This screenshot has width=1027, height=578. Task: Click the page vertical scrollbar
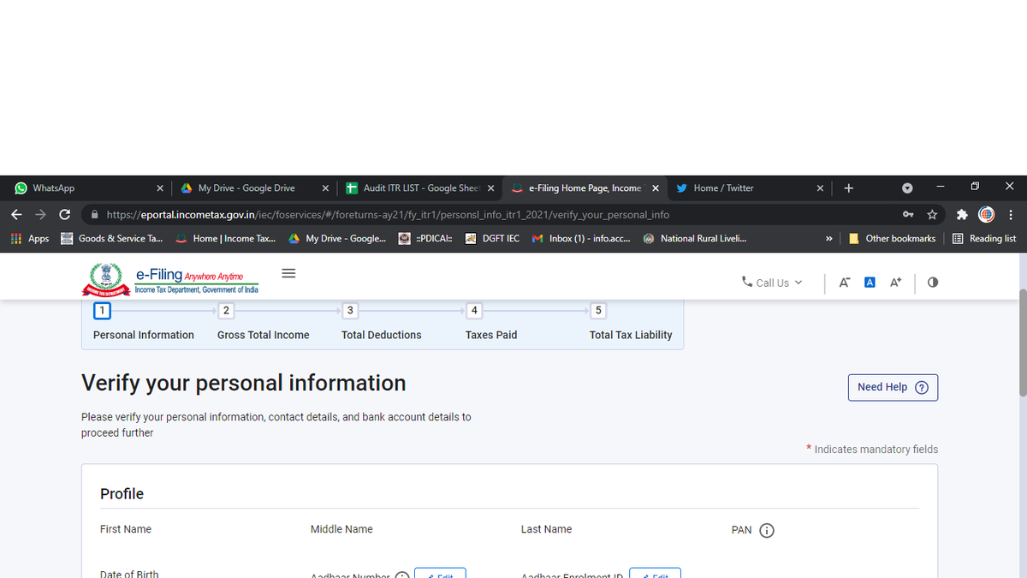1022,343
